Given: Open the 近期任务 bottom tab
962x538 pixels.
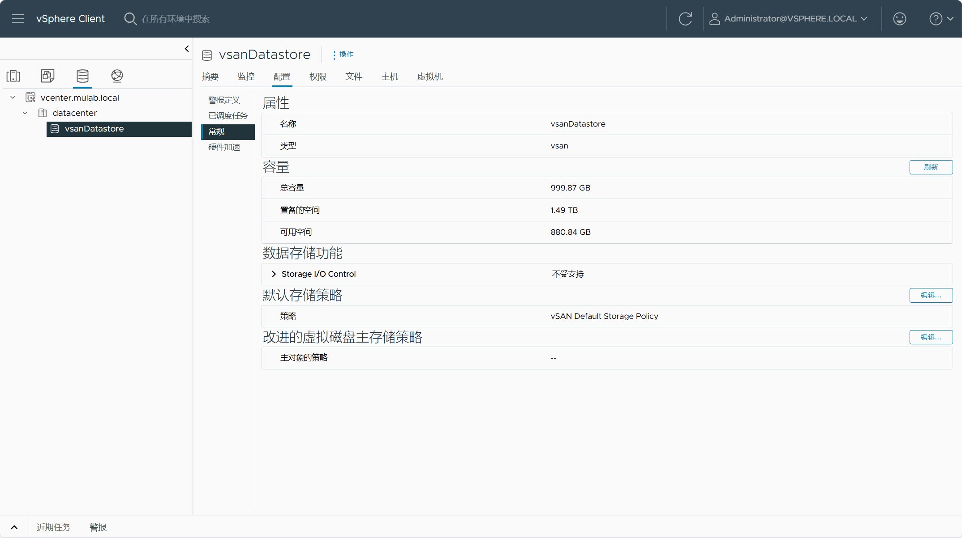Looking at the screenshot, I should [53, 527].
